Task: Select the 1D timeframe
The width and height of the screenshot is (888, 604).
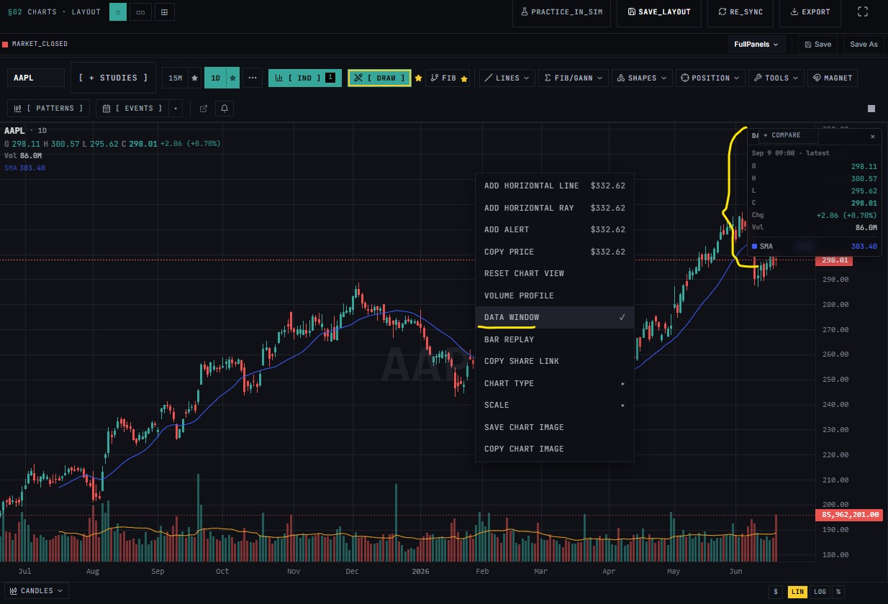Action: click(215, 78)
